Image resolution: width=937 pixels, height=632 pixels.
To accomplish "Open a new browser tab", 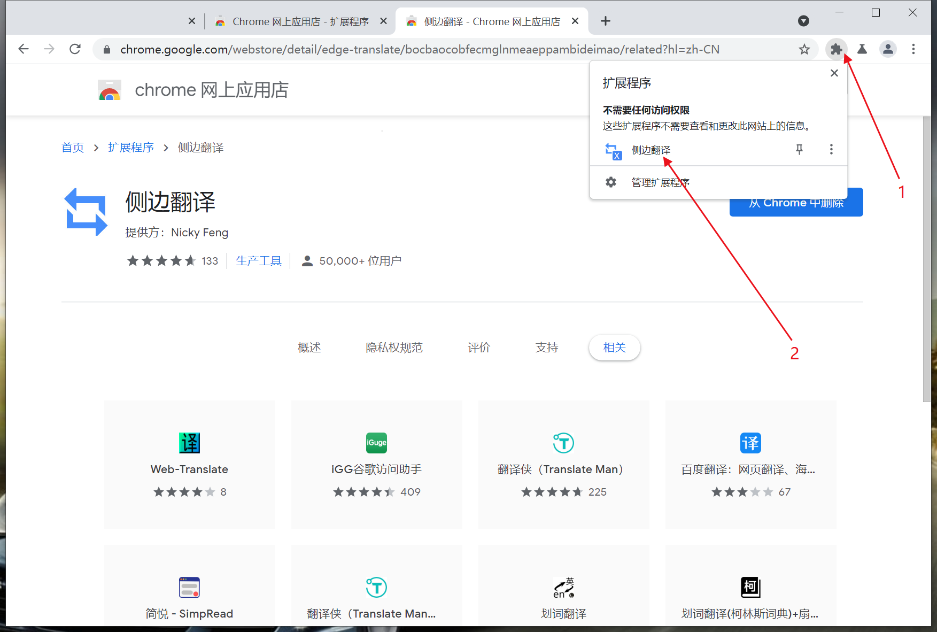I will [605, 21].
